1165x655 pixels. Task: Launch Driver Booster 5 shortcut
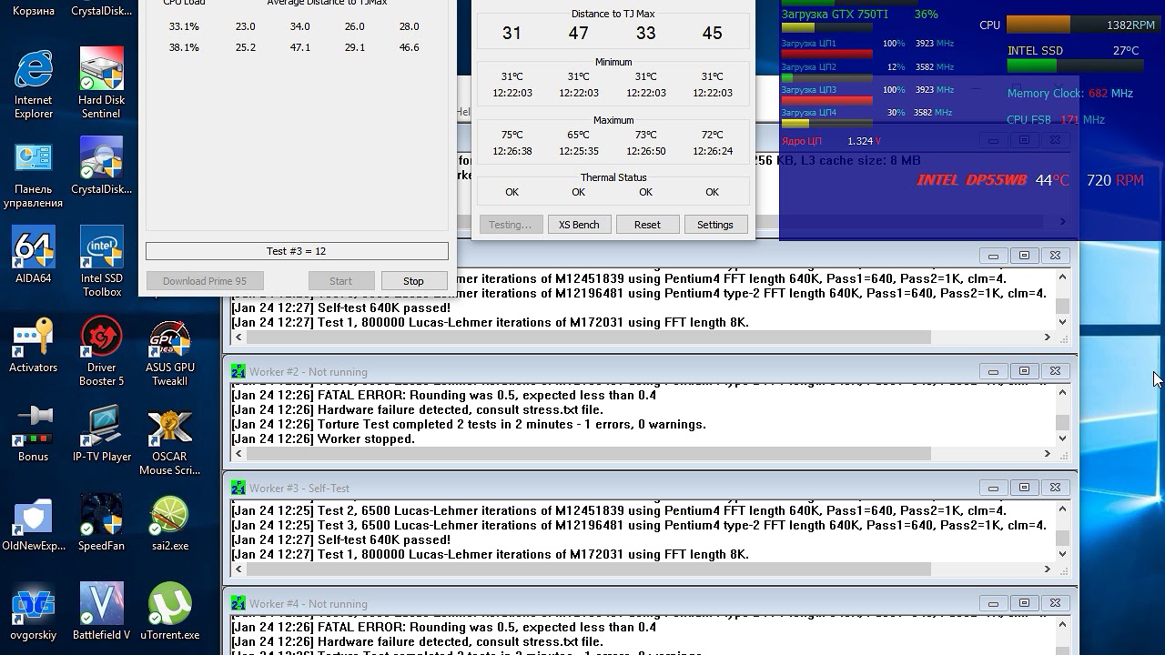pos(101,352)
